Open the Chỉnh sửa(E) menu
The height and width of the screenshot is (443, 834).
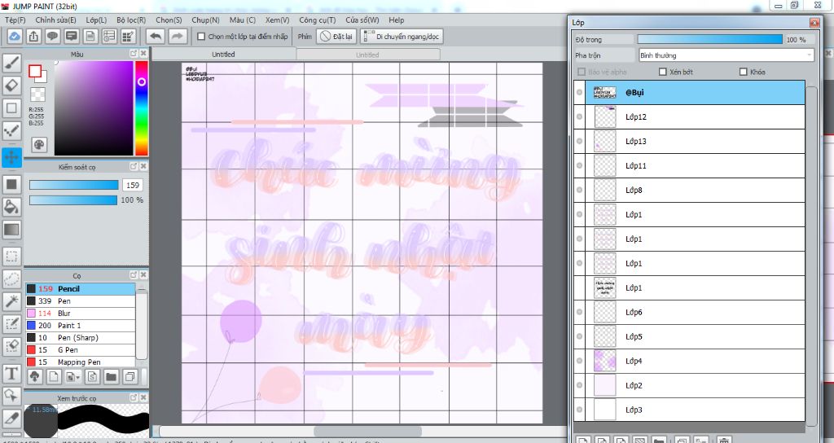(x=56, y=20)
